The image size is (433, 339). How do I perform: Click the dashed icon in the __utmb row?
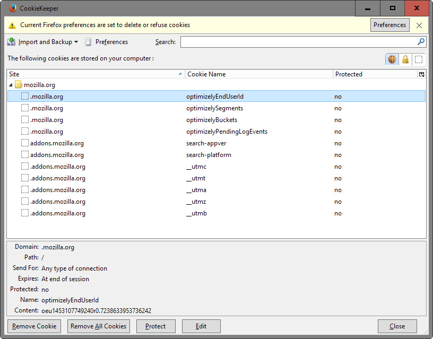[x=25, y=213]
